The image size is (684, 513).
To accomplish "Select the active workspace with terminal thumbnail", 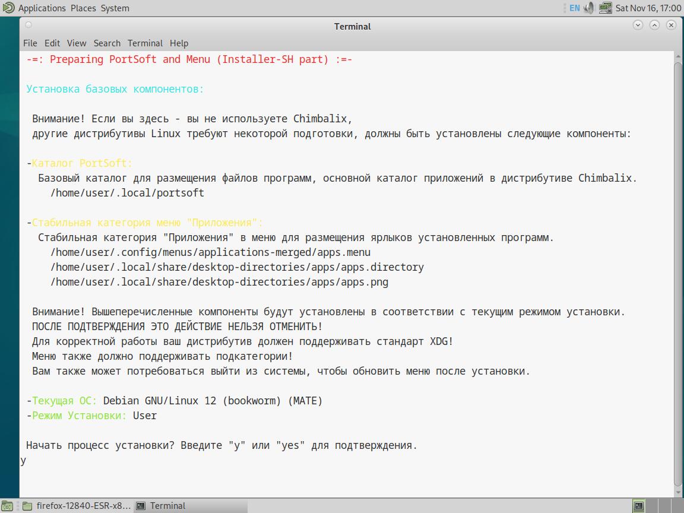I will point(638,506).
